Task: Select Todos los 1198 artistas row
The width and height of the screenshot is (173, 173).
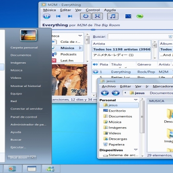Action: coord(122,49)
